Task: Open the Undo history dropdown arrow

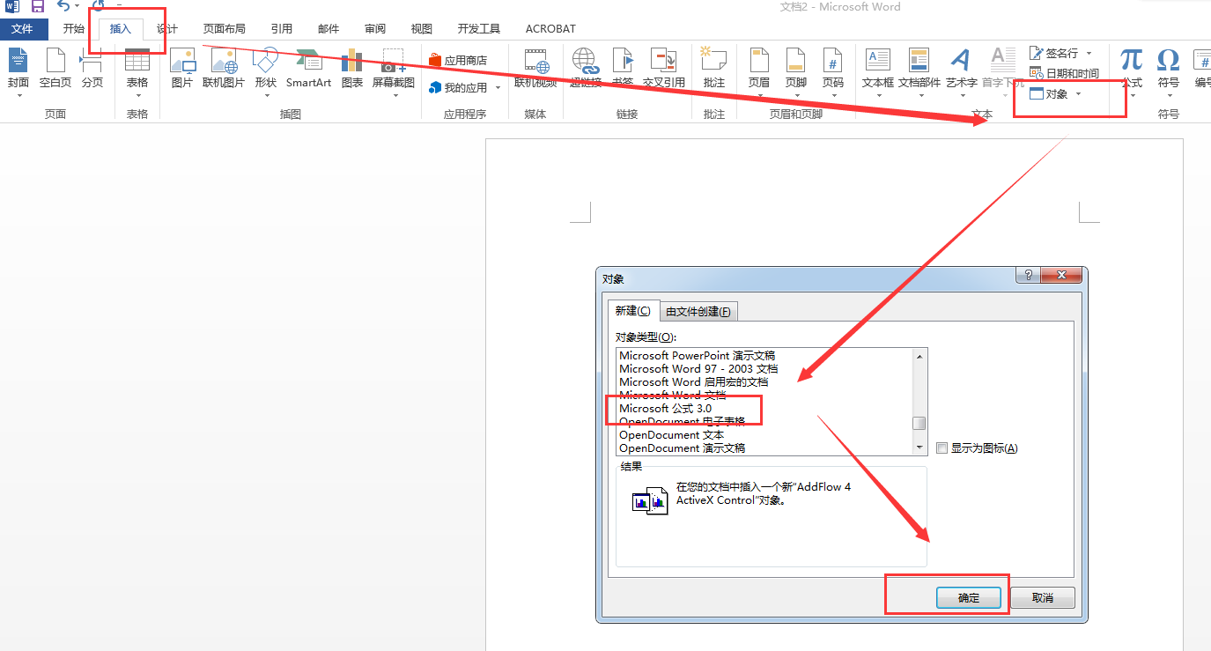Action: click(x=77, y=6)
